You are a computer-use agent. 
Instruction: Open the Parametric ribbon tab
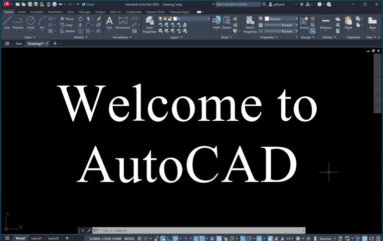tap(55, 12)
